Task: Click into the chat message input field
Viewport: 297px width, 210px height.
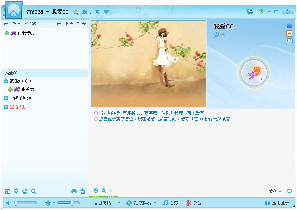Action: pyautogui.click(x=191, y=191)
